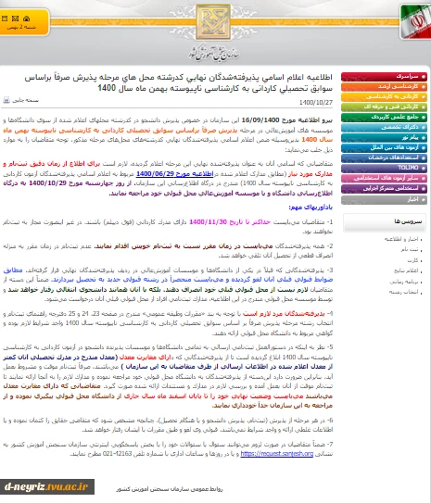This screenshot has height=503, width=431.
Task: Click the magenta date 1400/11/30 text
Action: [x=208, y=222]
